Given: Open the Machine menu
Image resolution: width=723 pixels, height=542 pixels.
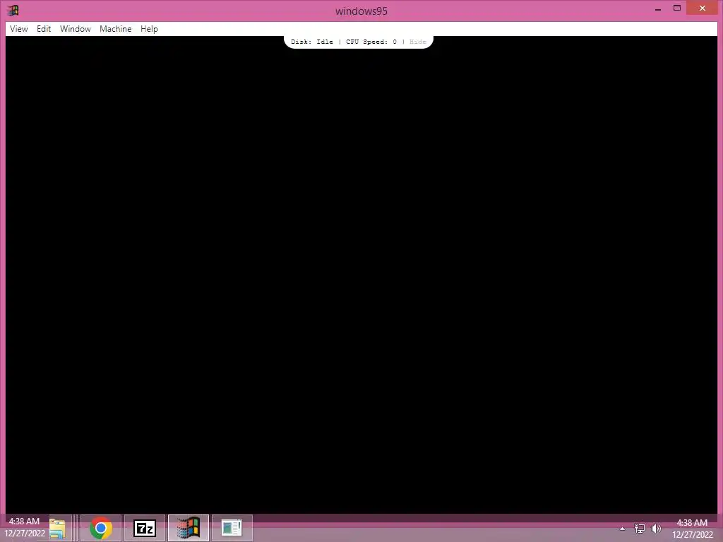Looking at the screenshot, I should 115,28.
